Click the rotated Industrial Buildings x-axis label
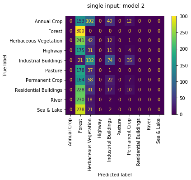Image resolution: width=191 pixels, height=180 pixels. point(109,140)
